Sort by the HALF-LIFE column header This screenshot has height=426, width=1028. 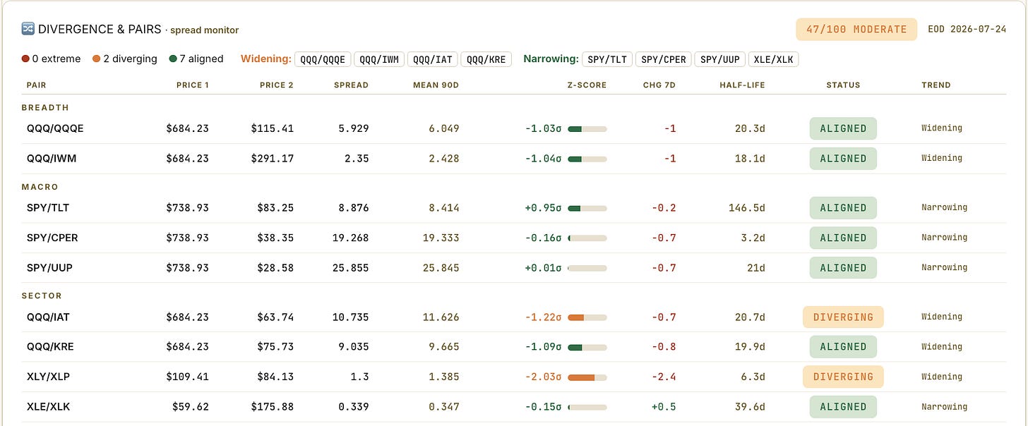(742, 85)
